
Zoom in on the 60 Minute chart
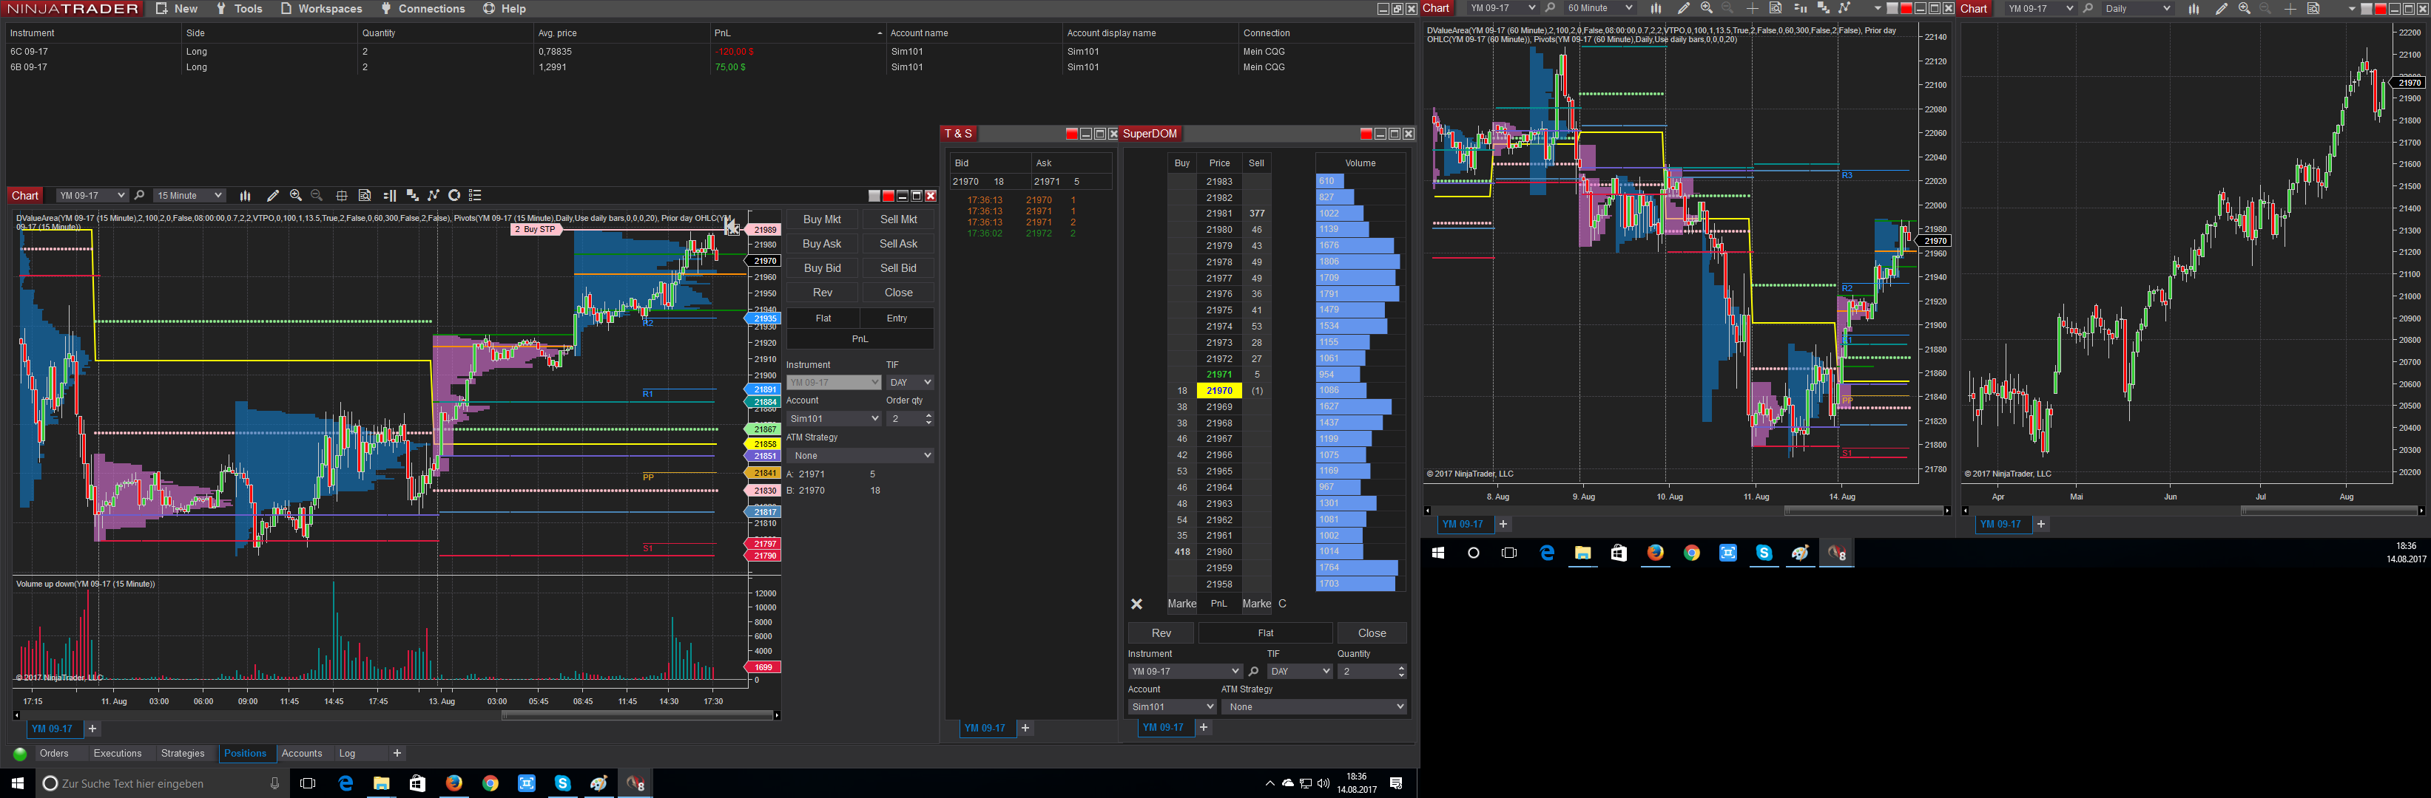[x=1706, y=8]
